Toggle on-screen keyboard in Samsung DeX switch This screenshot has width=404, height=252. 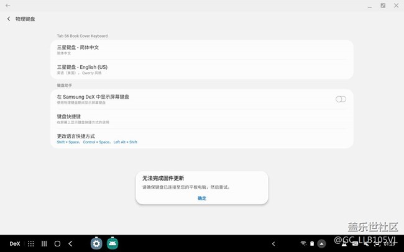pyautogui.click(x=341, y=99)
